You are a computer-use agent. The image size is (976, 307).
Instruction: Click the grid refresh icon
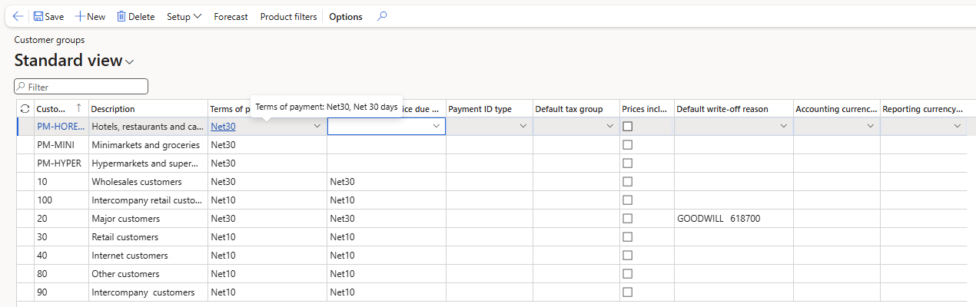click(25, 108)
